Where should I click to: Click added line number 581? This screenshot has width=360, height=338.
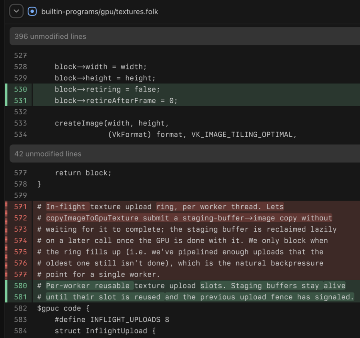coord(20,297)
